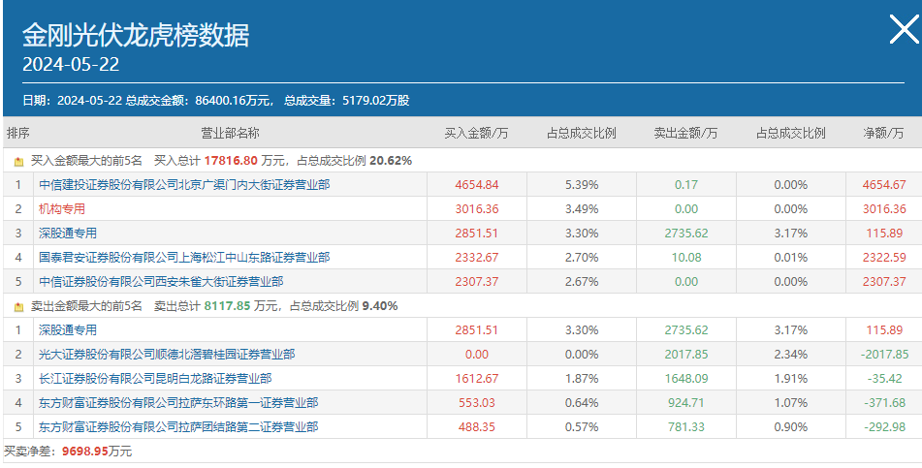Click the 总成交金额 86400.16万元 text
The width and height of the screenshot is (922, 468).
point(200,101)
